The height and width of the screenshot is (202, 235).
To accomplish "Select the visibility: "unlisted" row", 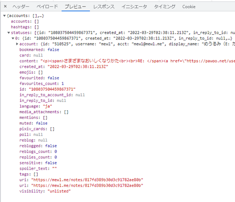I will pos(45,191).
